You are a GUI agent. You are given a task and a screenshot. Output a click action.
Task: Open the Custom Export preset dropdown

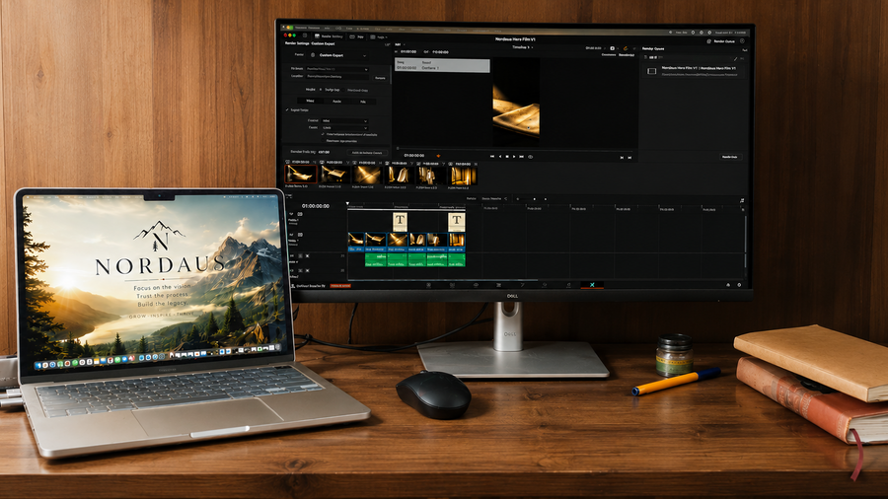click(339, 55)
